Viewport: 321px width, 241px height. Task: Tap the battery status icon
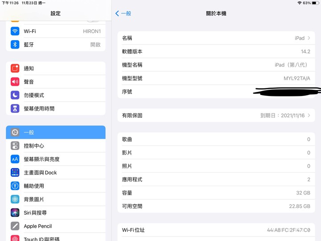pos(315,3)
